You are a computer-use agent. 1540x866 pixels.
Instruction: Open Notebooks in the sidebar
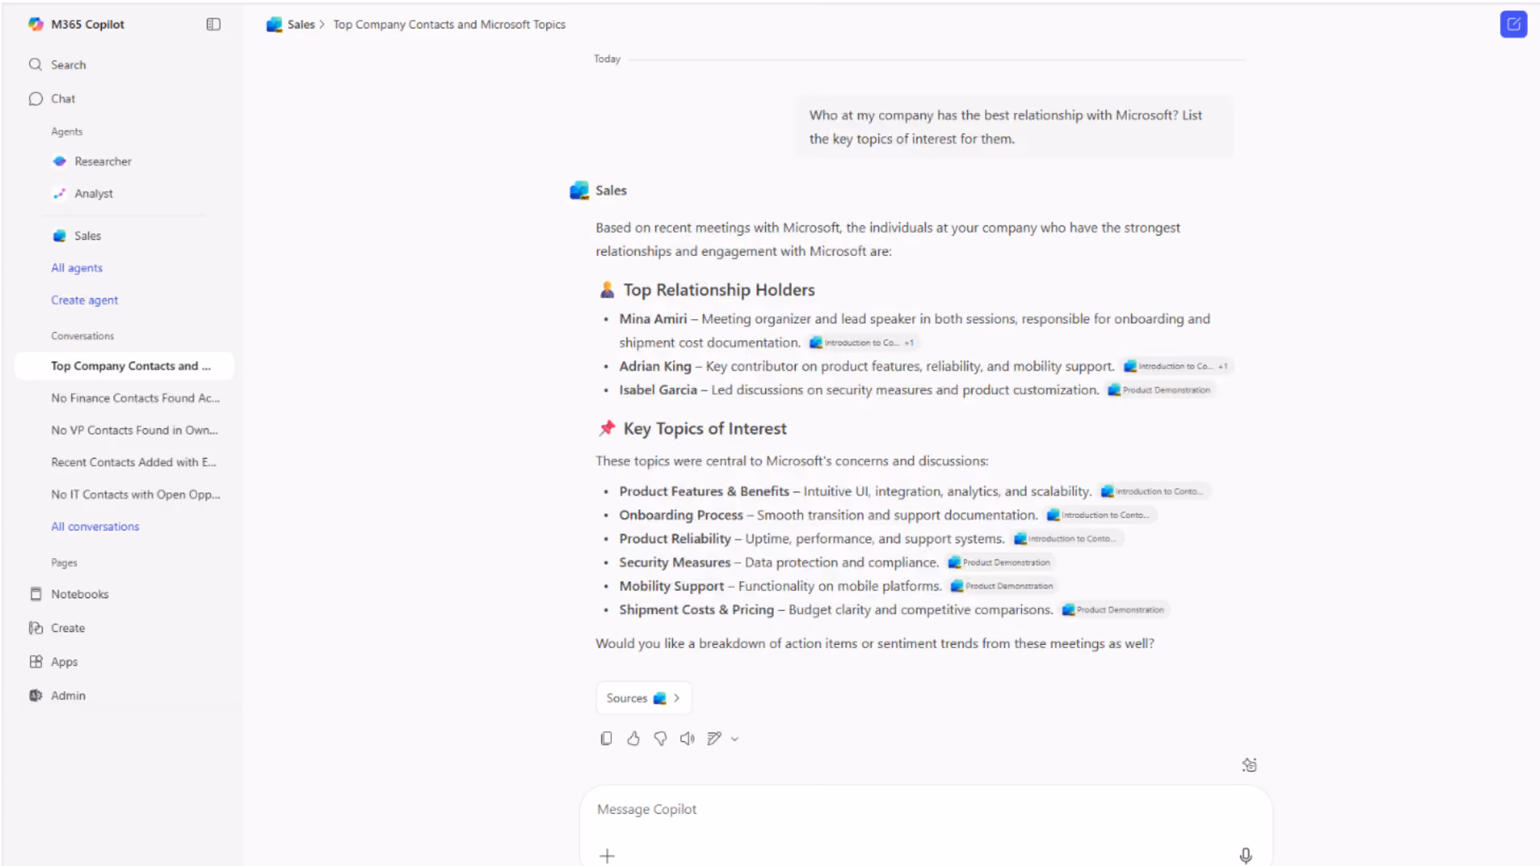79,594
